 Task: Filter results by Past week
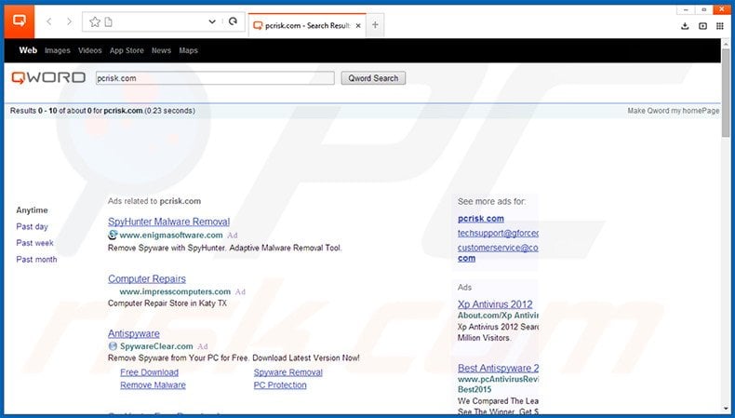point(34,243)
